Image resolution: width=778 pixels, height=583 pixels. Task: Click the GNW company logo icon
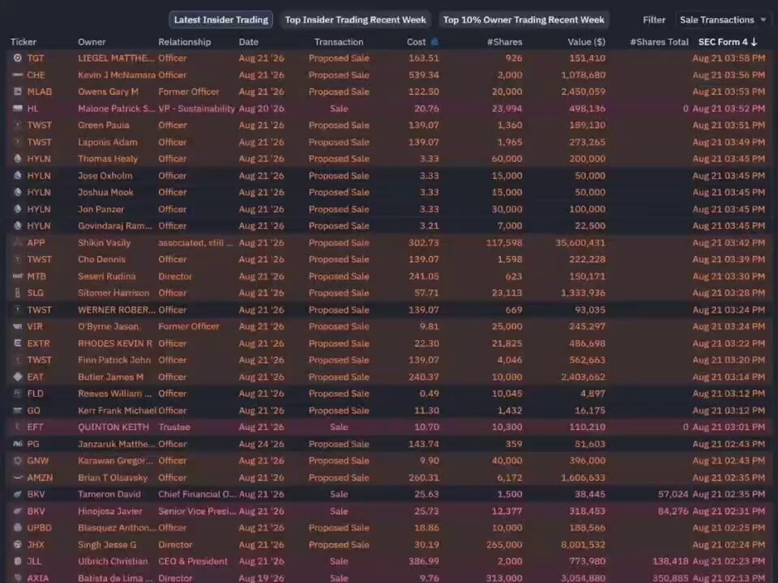pos(17,461)
